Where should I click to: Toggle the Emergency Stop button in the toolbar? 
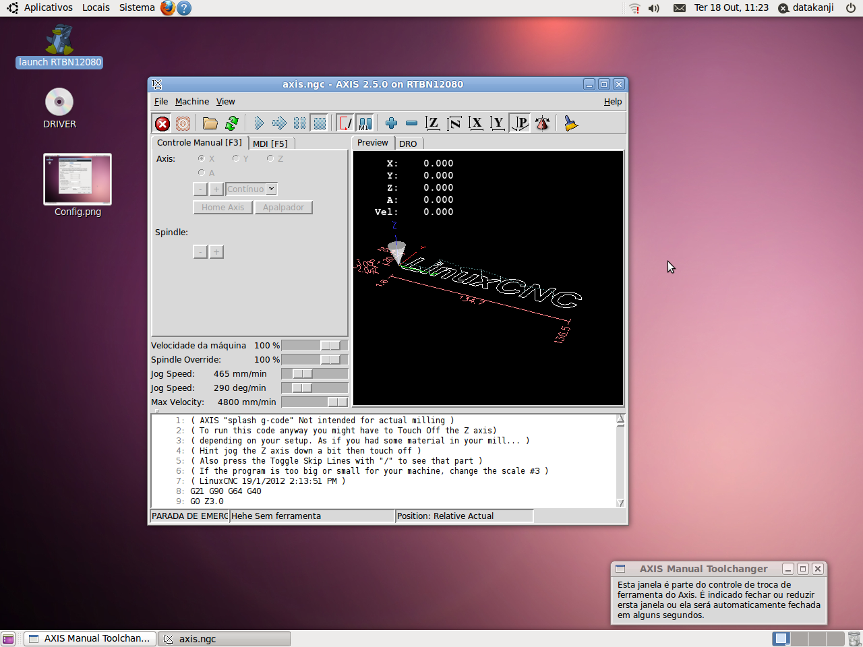[x=162, y=123]
